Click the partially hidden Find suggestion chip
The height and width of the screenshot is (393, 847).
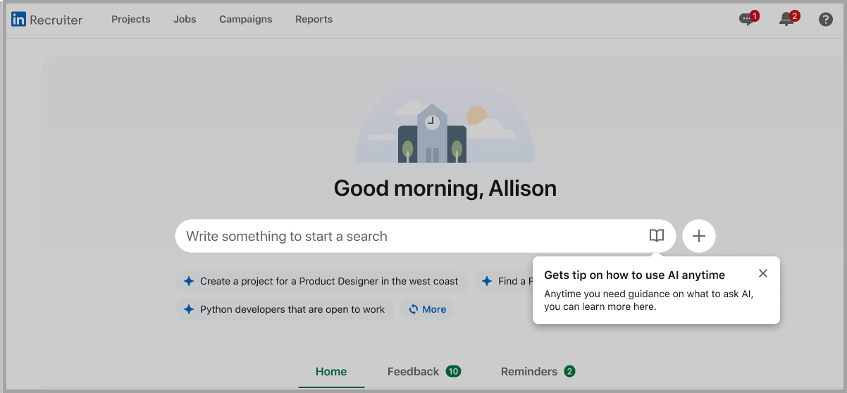pos(503,281)
